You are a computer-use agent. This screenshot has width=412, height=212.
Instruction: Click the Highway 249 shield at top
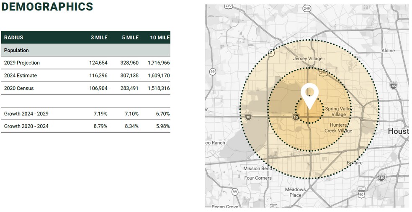click(307, 8)
